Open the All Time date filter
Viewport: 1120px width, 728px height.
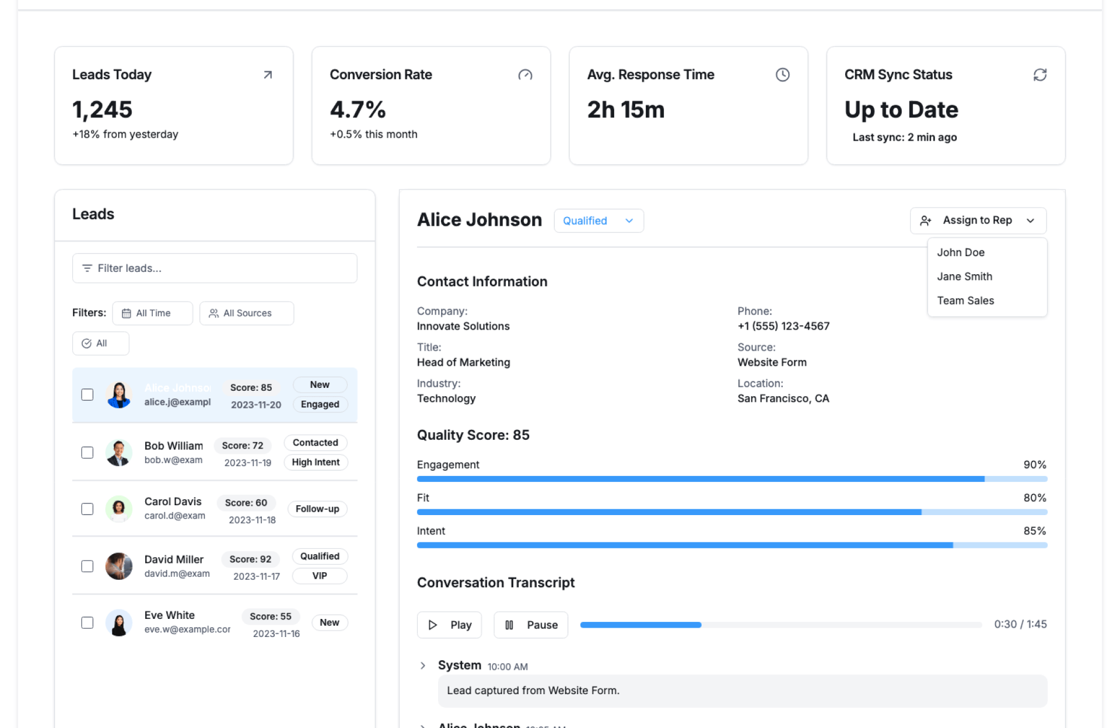(x=152, y=313)
